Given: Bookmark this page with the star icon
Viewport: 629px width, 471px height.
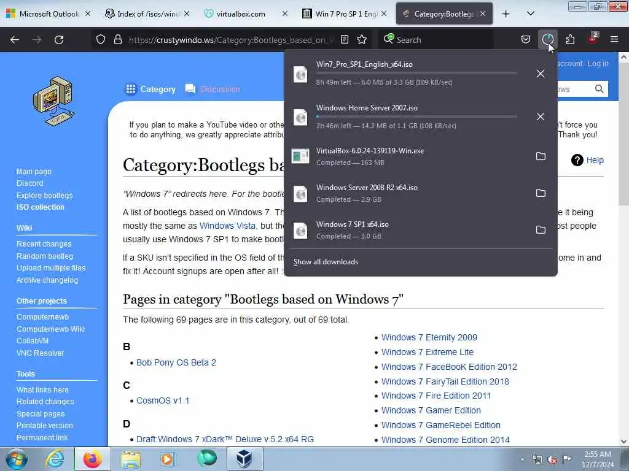Looking at the screenshot, I should tap(362, 40).
